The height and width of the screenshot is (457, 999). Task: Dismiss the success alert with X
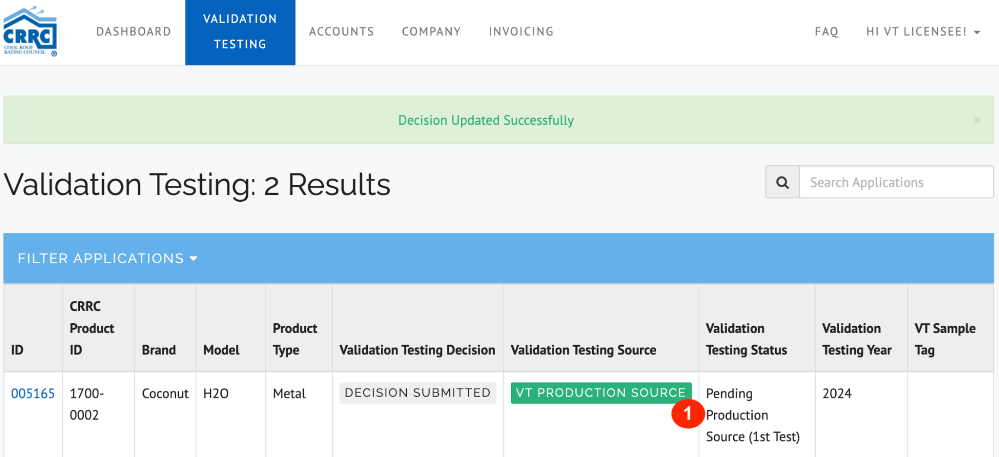coord(977,120)
